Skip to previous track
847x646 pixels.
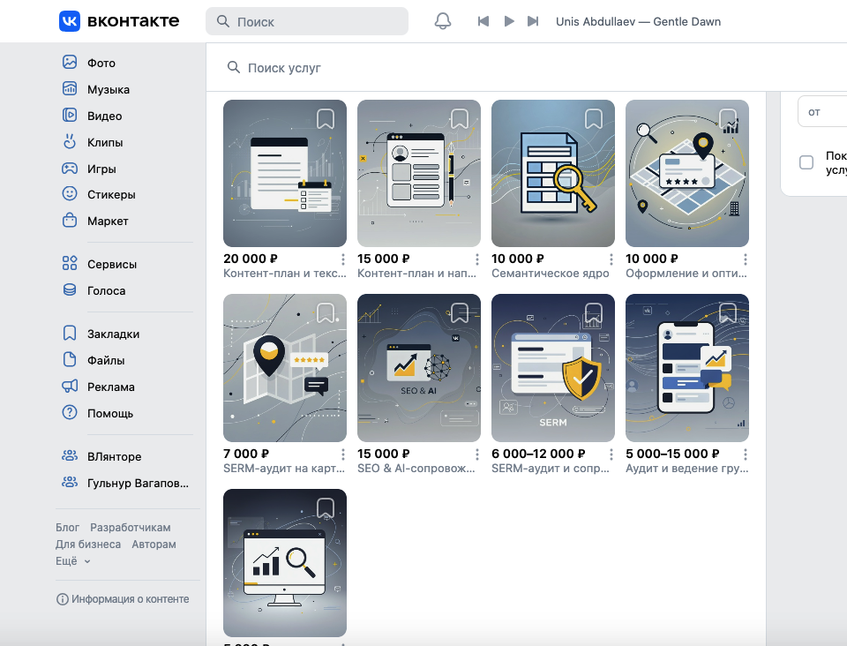pos(483,21)
